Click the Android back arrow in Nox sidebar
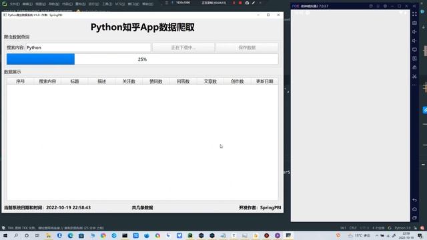This screenshot has width=427, height=240. 414,200
